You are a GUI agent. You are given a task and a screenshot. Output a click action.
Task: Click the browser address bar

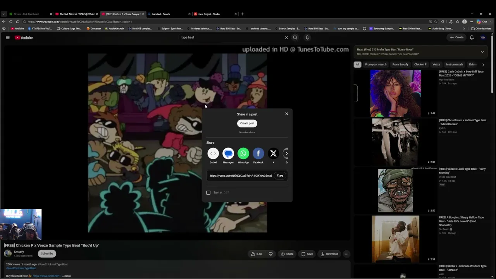[x=225, y=22]
